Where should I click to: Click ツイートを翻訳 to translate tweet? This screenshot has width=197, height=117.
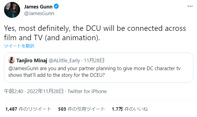click(19, 46)
